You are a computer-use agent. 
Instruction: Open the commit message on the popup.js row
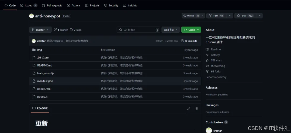(122, 97)
